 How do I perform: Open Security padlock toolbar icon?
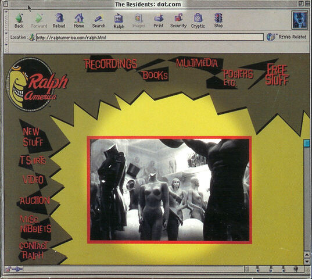click(178, 17)
